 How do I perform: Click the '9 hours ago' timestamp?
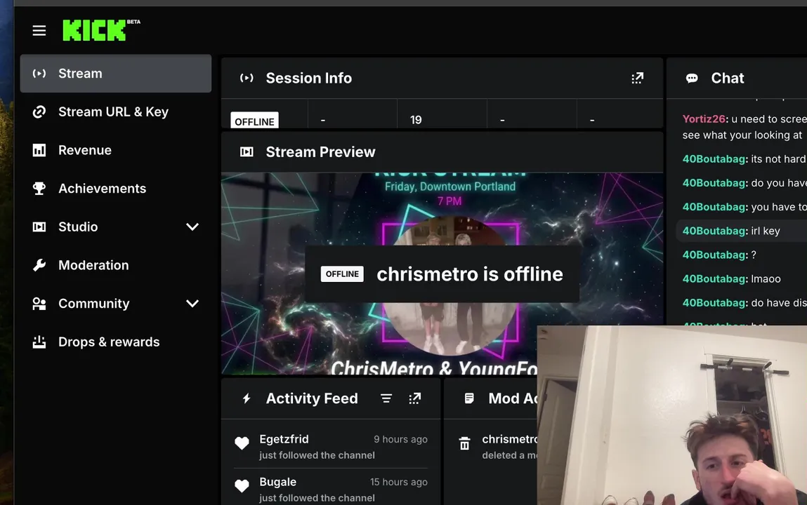point(400,439)
